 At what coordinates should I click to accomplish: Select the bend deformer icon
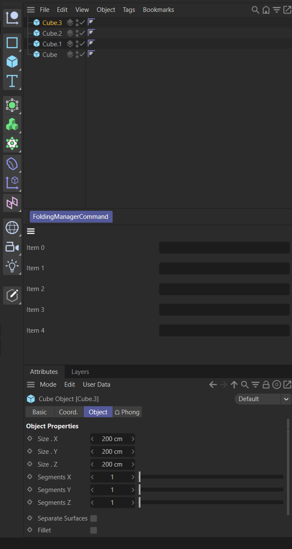click(x=12, y=164)
